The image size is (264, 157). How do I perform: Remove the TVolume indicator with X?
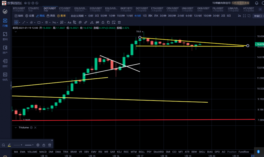[35, 127]
